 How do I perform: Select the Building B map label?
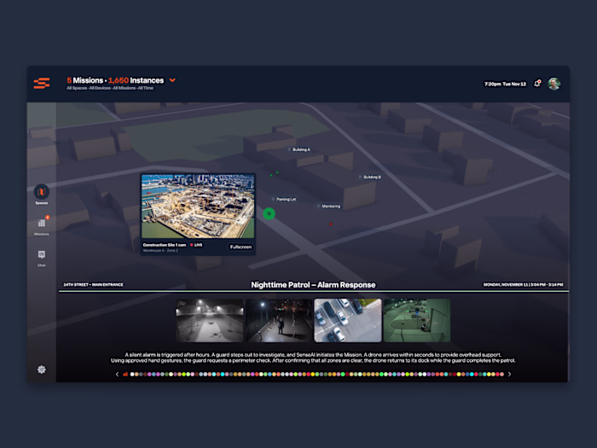click(x=370, y=177)
